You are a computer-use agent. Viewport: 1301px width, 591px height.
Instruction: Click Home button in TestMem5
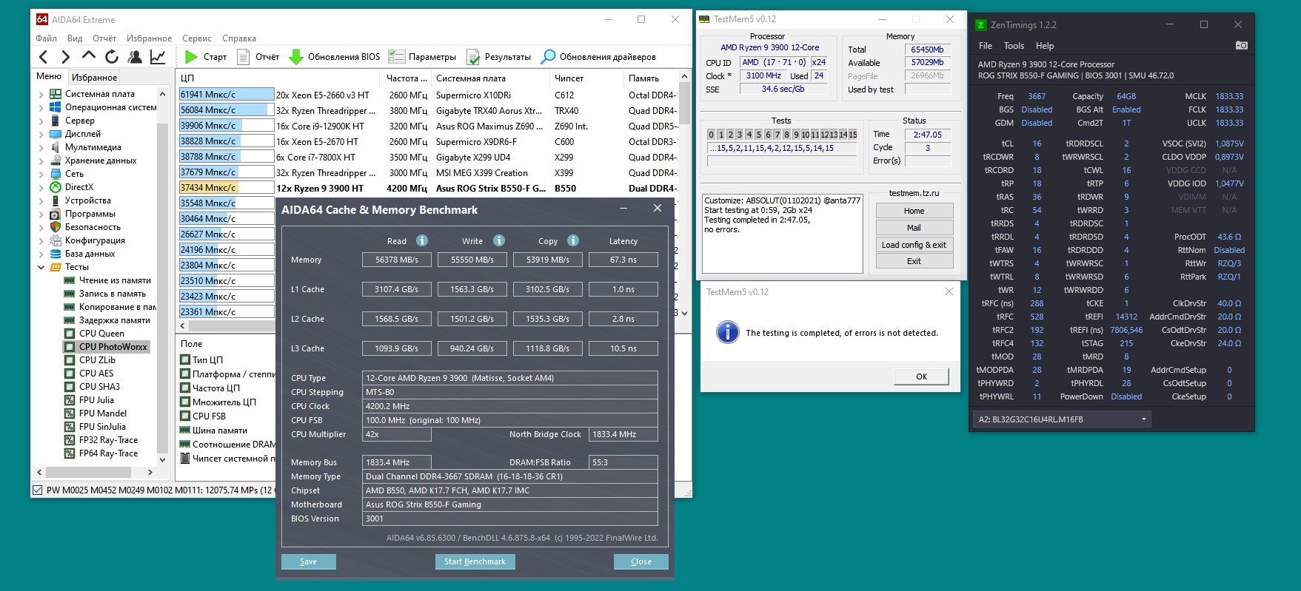point(914,211)
